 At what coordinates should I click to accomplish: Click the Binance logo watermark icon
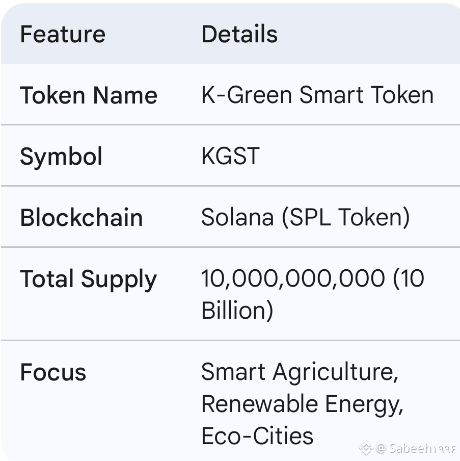click(366, 449)
